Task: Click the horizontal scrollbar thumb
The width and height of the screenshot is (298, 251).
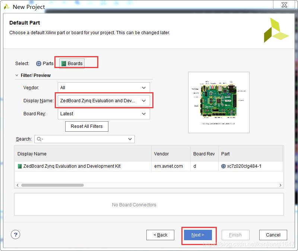Action: coord(53,185)
